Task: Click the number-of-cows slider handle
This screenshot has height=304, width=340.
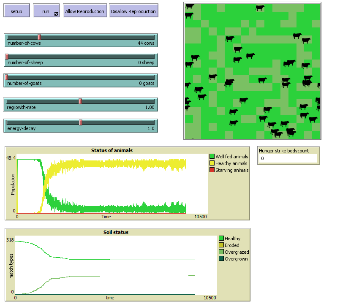Action: click(39, 37)
